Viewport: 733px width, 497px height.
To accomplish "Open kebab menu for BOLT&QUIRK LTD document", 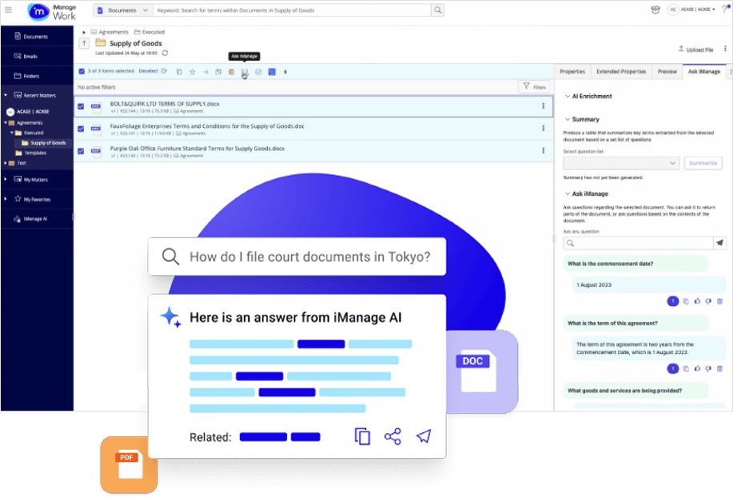I will [x=544, y=106].
